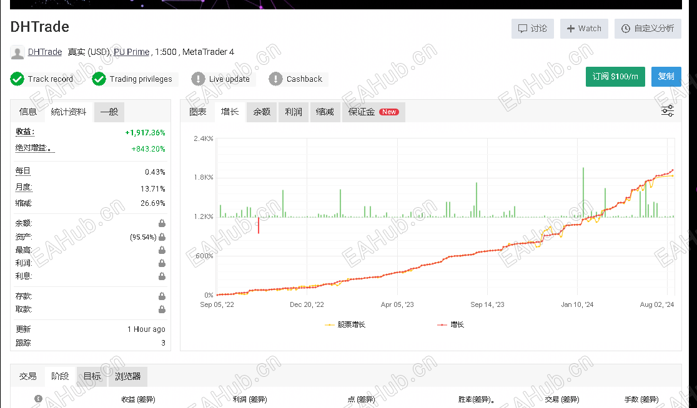Click the lock icon beside 利润
This screenshot has height=408, width=697.
point(162,263)
